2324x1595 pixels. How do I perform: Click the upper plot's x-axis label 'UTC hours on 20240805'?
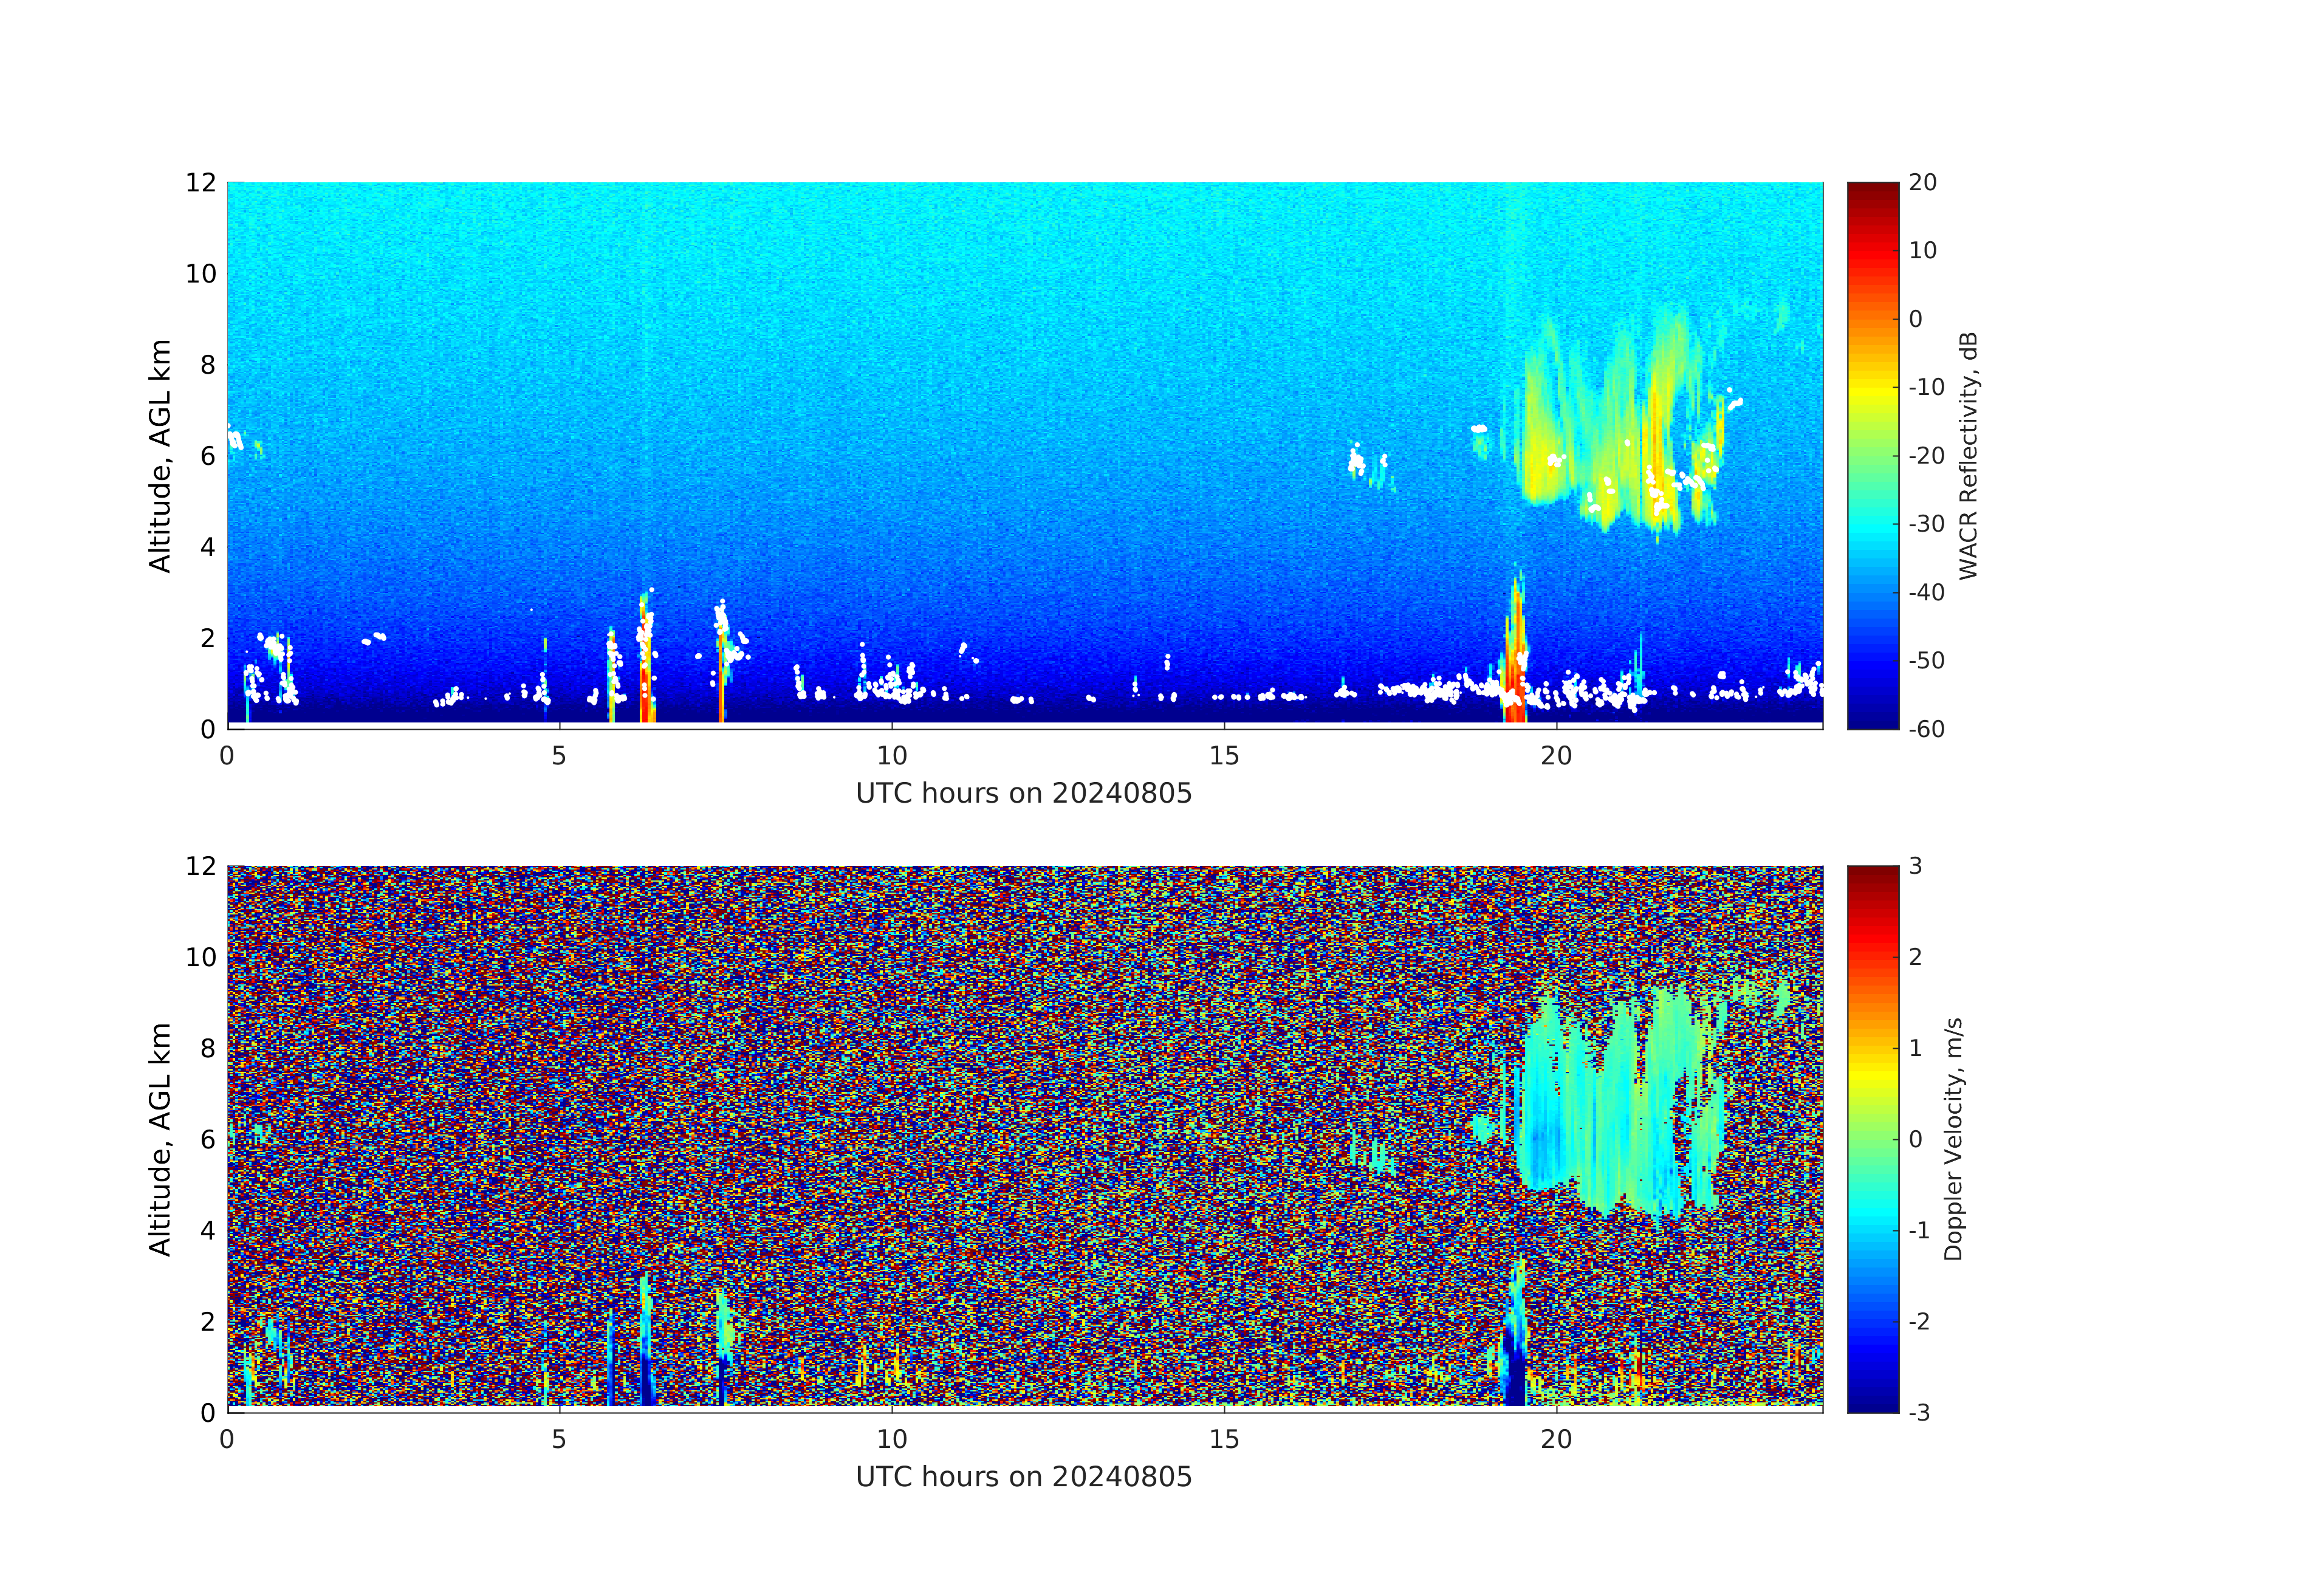[1023, 794]
